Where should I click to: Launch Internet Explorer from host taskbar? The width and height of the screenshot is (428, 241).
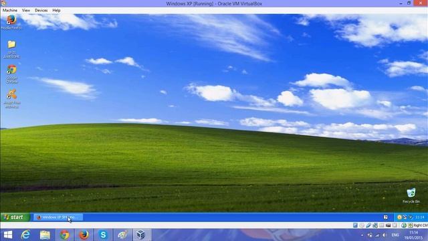click(x=25, y=235)
